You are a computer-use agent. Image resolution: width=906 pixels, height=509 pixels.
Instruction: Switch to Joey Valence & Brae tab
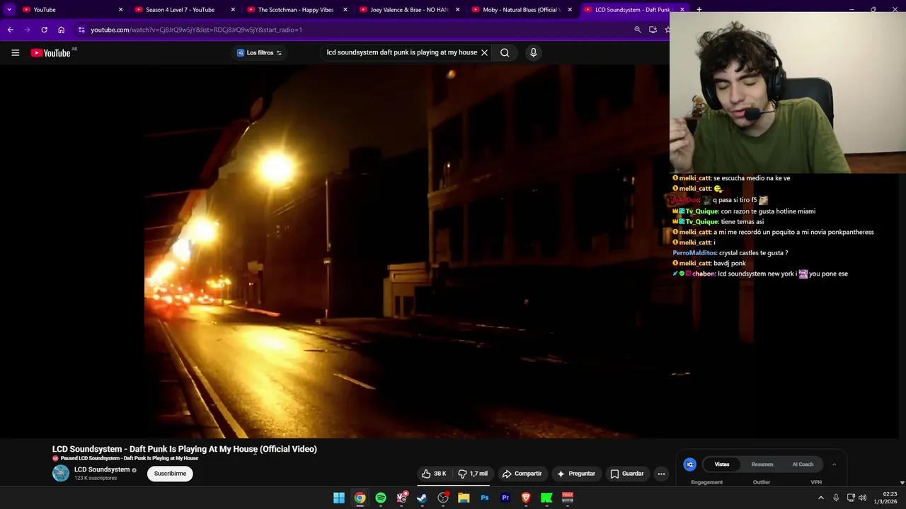pyautogui.click(x=408, y=9)
